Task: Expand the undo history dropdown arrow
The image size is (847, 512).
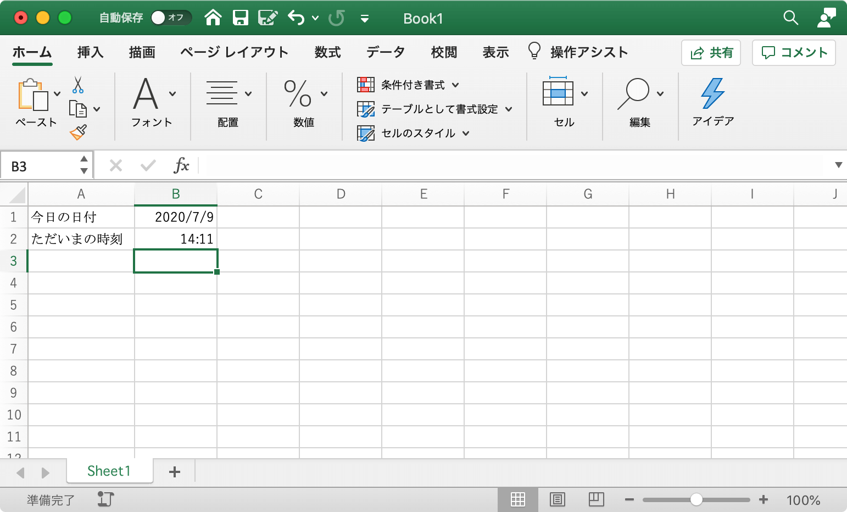Action: pos(315,18)
